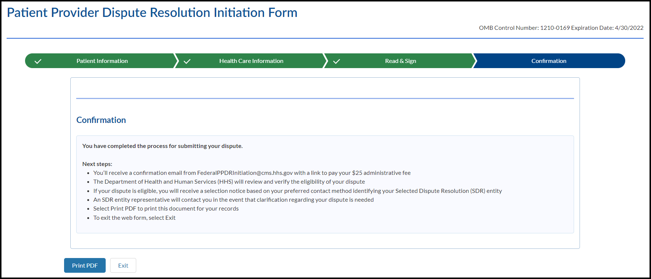Image resolution: width=651 pixels, height=279 pixels.
Task: Click the bold dispute completion message
Action: 162,146
